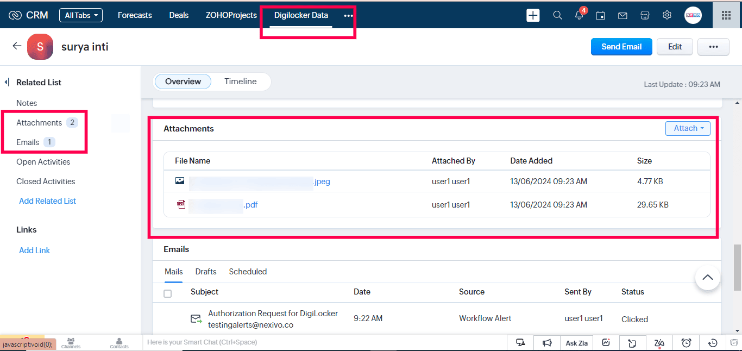Open the Scheduled tab in Emails
Image resolution: width=742 pixels, height=351 pixels.
click(248, 272)
